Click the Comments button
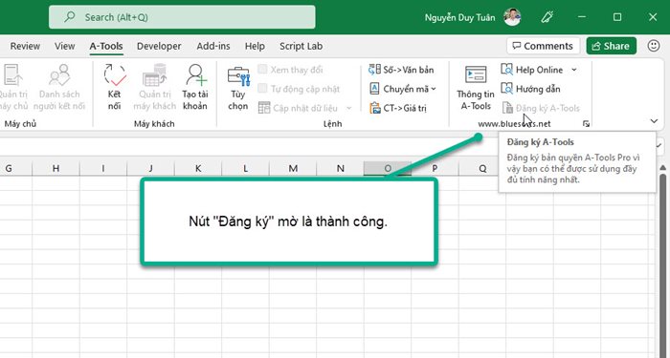 543,46
